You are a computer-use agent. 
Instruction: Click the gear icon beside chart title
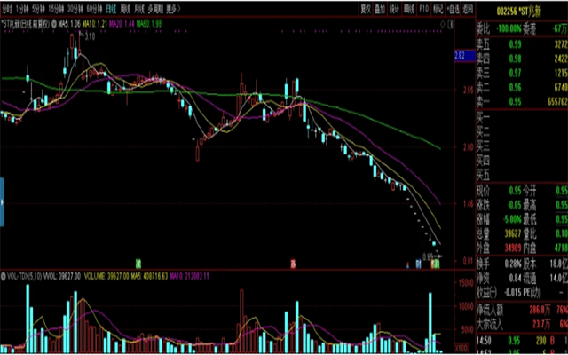point(54,24)
